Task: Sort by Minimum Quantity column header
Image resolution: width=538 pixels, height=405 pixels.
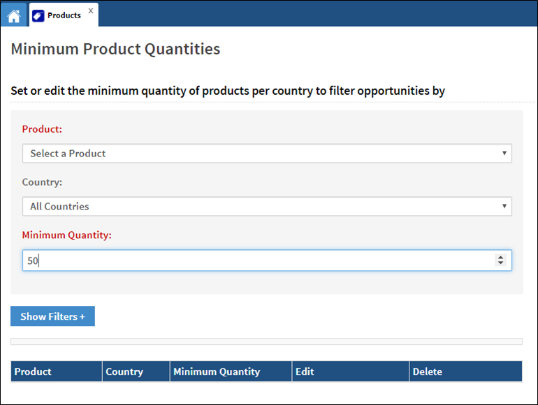Action: pos(231,371)
